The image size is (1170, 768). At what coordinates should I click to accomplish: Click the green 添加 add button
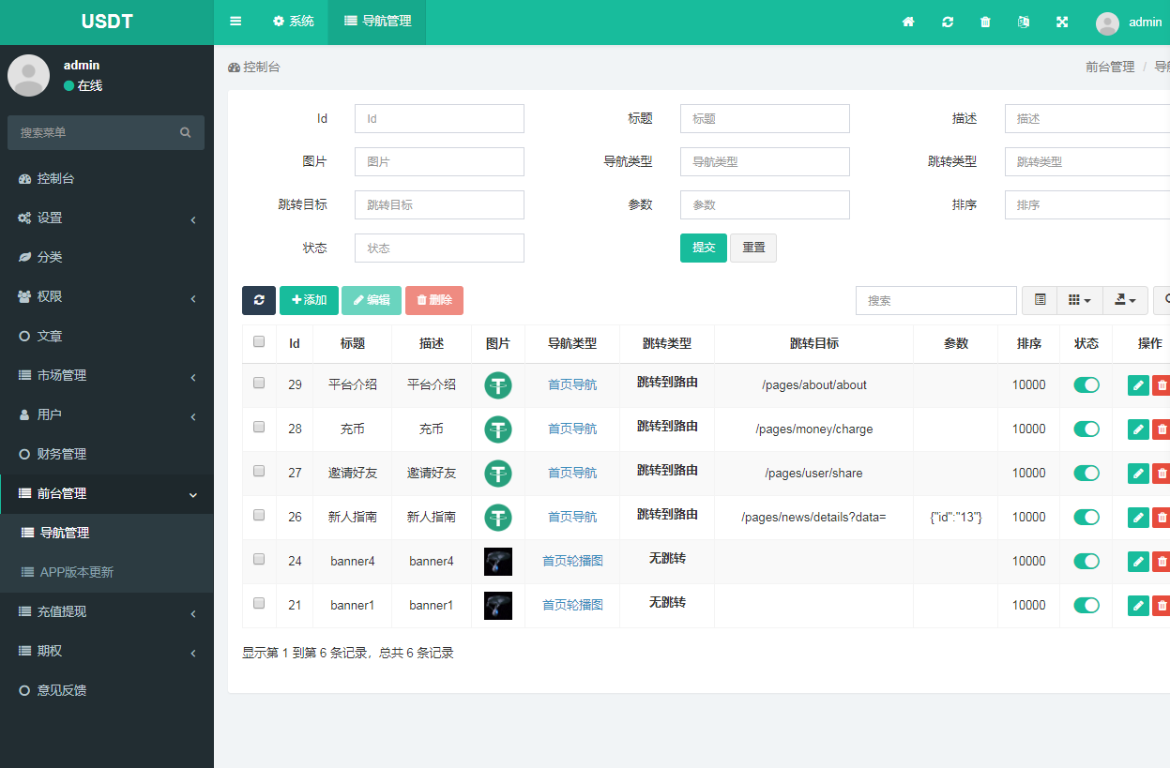click(309, 300)
